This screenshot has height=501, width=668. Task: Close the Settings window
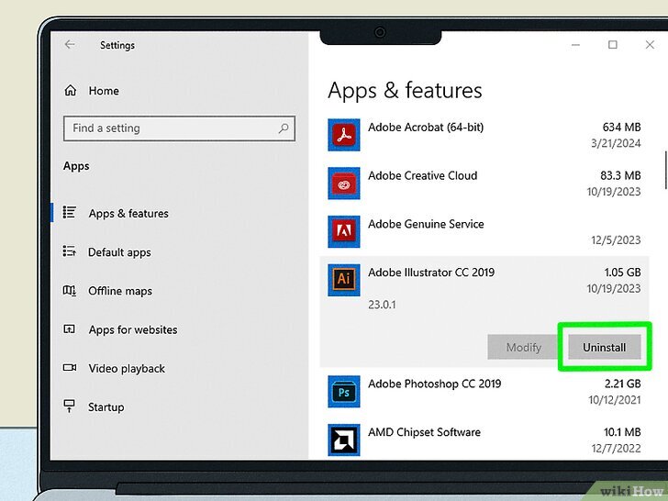[650, 45]
